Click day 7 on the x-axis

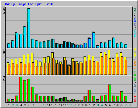(x=33, y=105)
